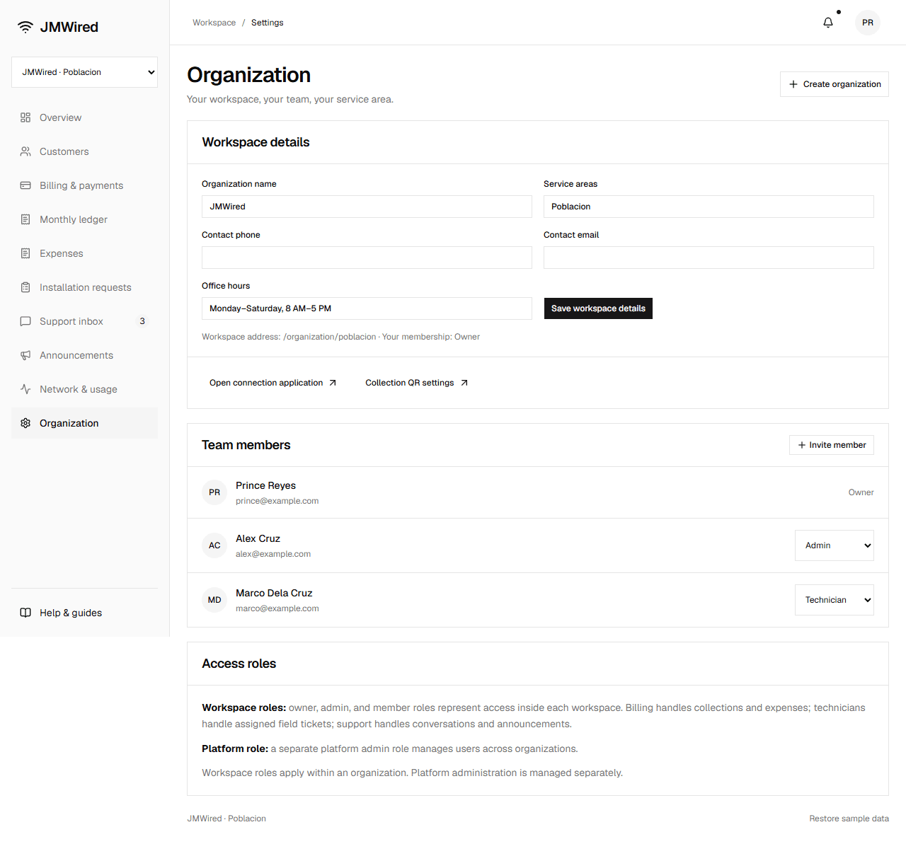
Task: Click Invite member button
Action: (x=832, y=445)
